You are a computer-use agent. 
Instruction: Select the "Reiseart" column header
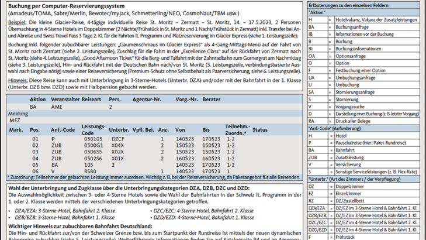click(x=91, y=100)
